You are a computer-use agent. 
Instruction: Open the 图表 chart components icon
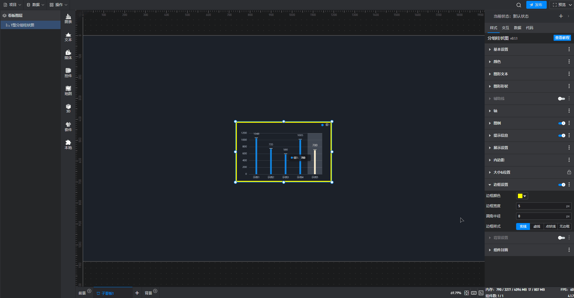click(x=68, y=19)
